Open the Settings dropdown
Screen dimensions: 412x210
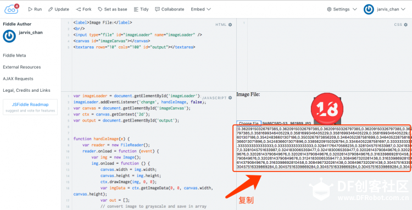(342, 9)
